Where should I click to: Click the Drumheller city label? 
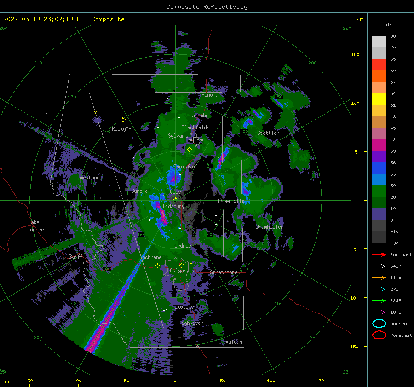pyautogui.click(x=270, y=227)
